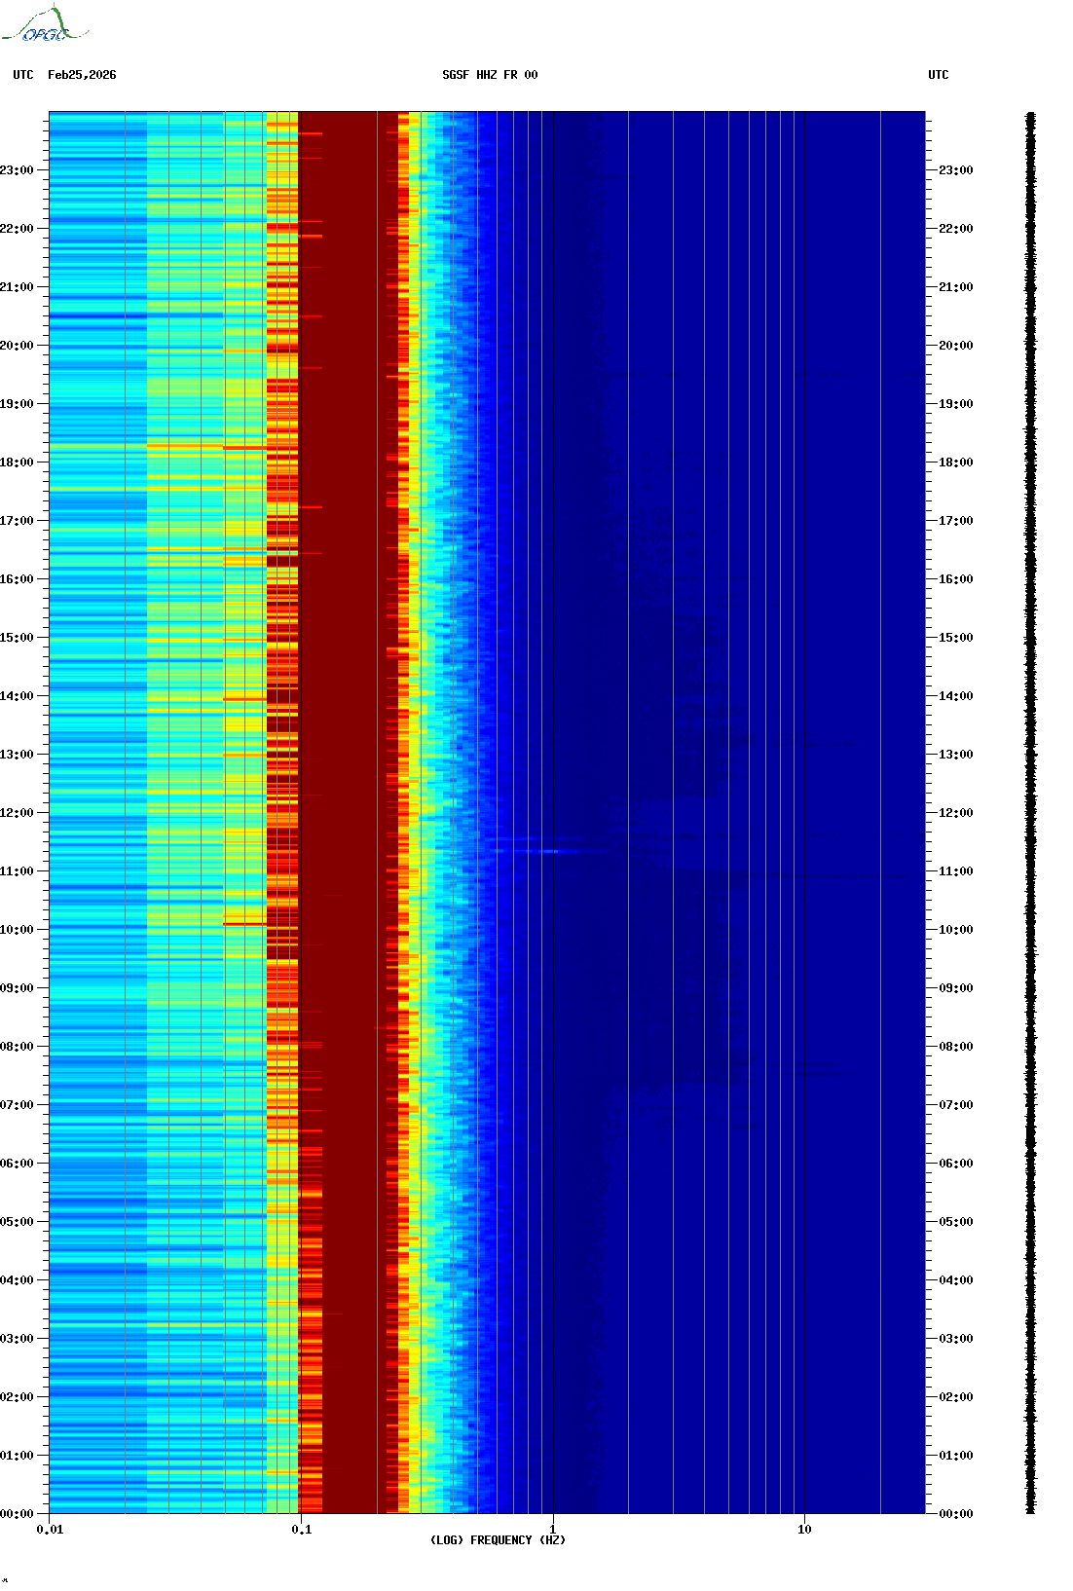Click the right axis '07:00' time label
This screenshot has width=1073, height=1591.
[x=956, y=1105]
